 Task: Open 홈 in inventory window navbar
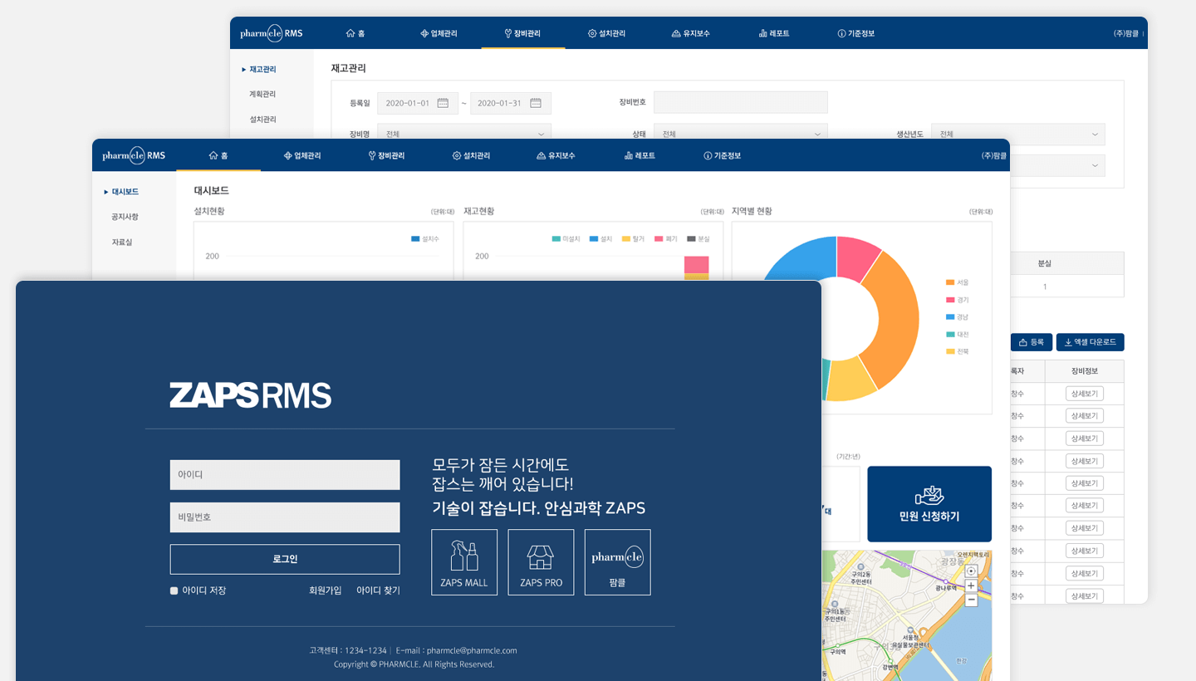click(x=355, y=33)
